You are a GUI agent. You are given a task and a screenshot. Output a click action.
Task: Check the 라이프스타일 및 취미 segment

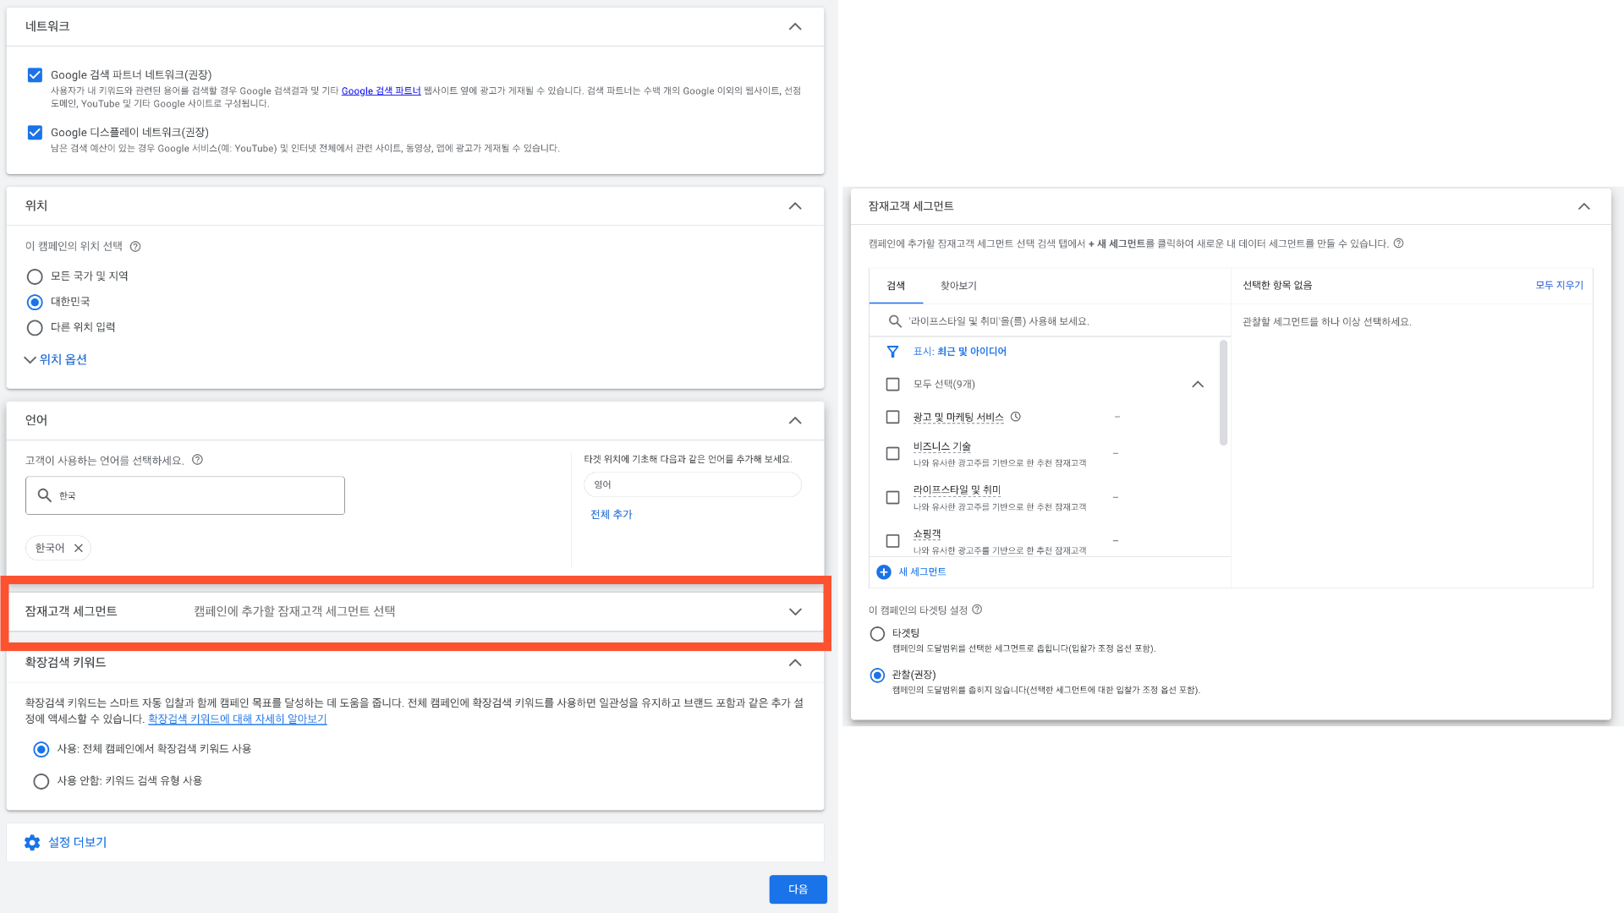892,498
